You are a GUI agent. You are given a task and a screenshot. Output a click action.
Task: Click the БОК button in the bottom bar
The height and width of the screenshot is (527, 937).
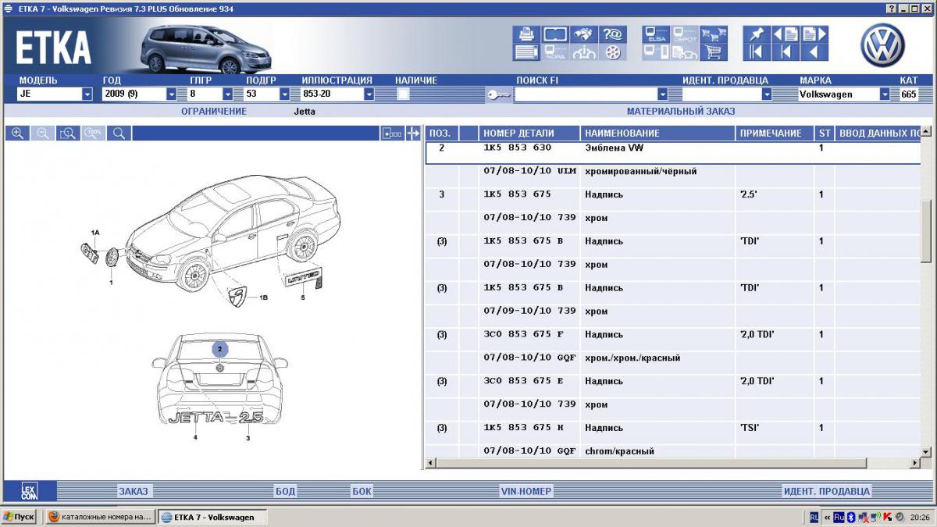click(x=362, y=491)
